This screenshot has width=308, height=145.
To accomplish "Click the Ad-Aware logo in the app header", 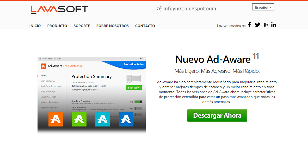I will [x=43, y=66].
